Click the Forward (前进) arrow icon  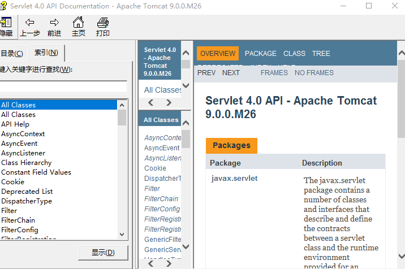[x=54, y=23]
